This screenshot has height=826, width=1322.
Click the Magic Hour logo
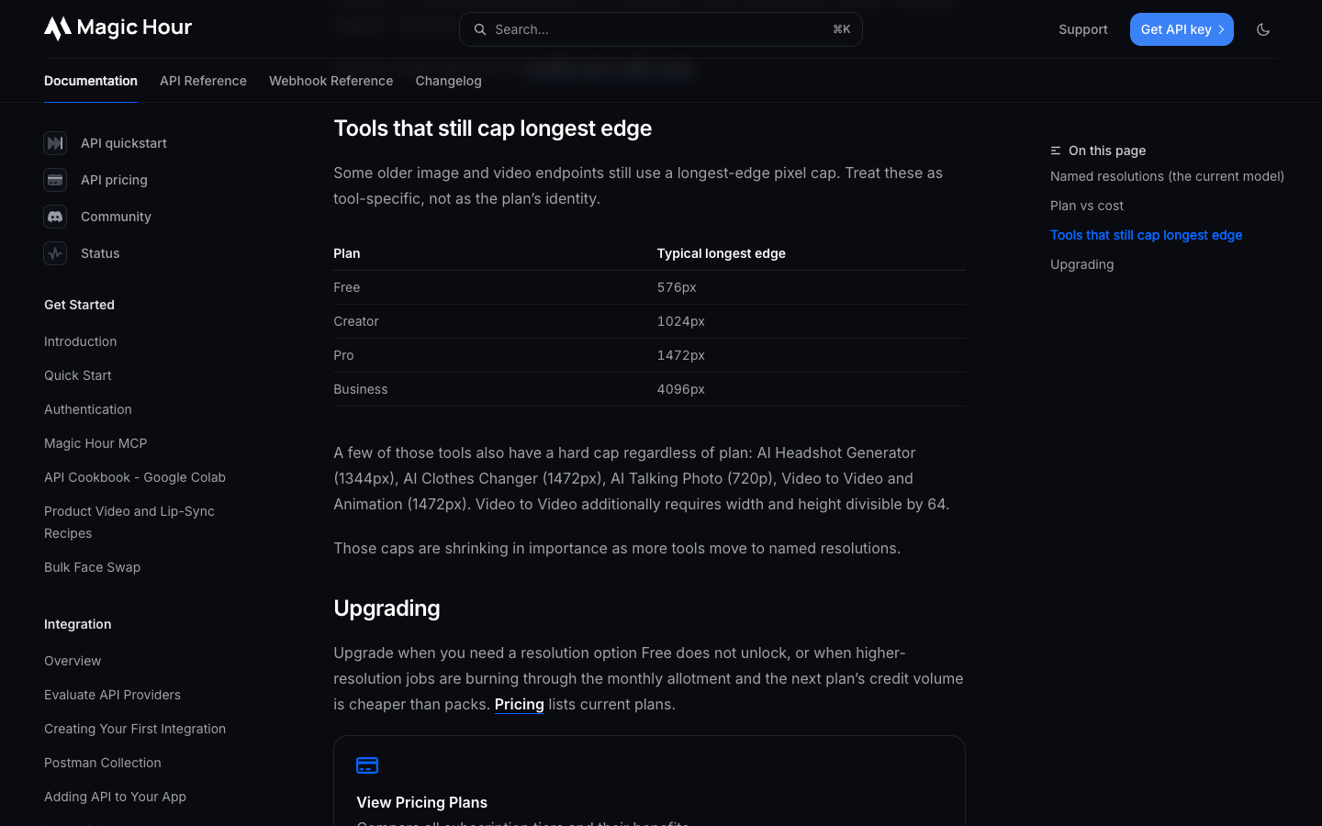(x=118, y=28)
